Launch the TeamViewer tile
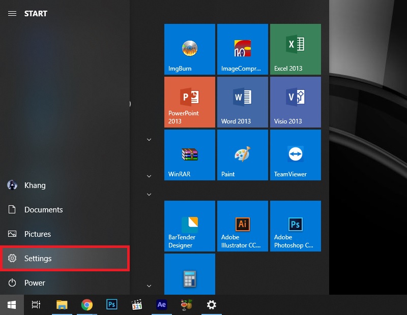 pyautogui.click(x=296, y=155)
